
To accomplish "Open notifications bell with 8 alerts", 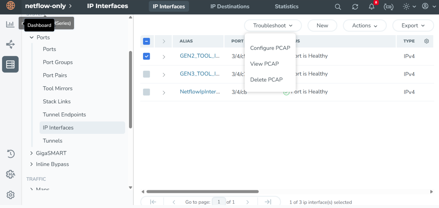I will pyautogui.click(x=372, y=7).
